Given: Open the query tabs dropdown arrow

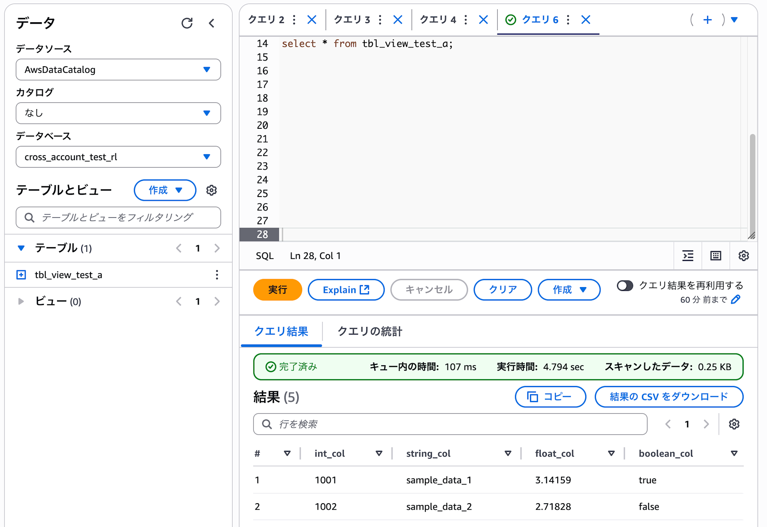Looking at the screenshot, I should [x=734, y=20].
